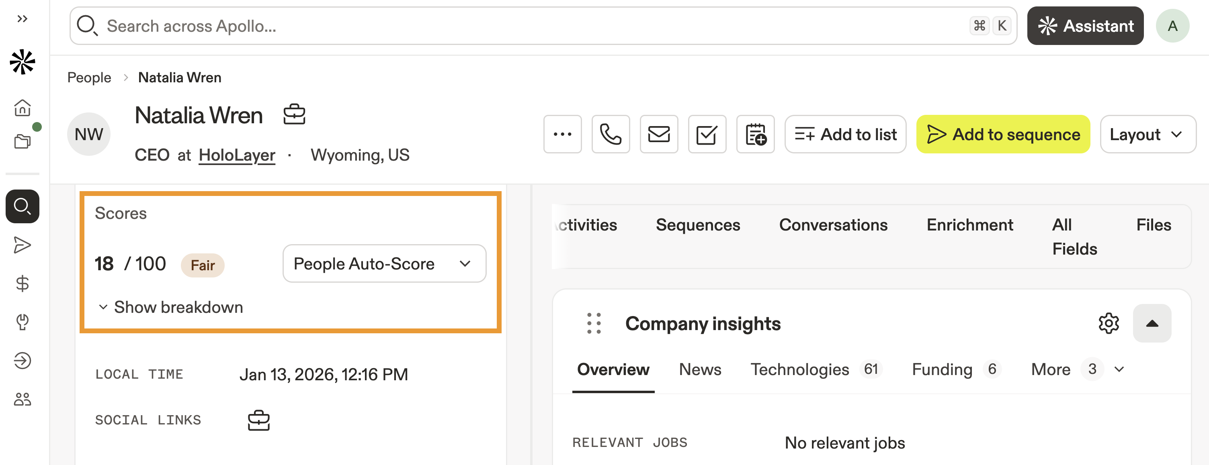Open the Layout dropdown
1209x465 pixels.
click(1147, 135)
